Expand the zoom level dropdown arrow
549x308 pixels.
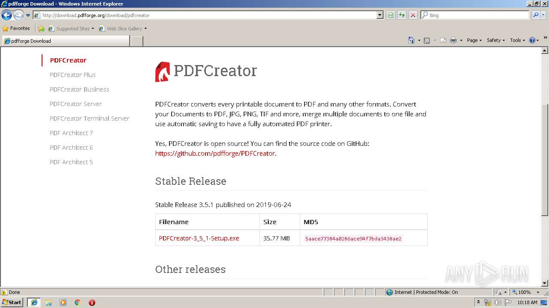(x=538, y=292)
